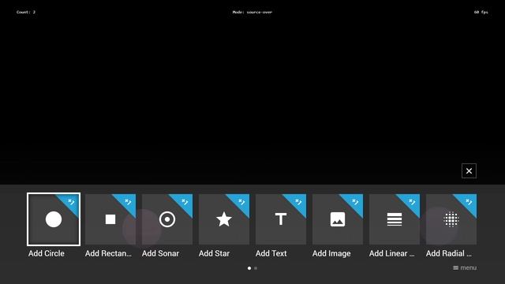Go to the first page dot indicator
This screenshot has height=284, width=505.
[249, 268]
